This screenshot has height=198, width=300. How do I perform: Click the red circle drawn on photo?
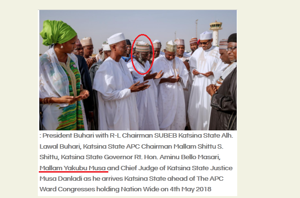click(142, 54)
